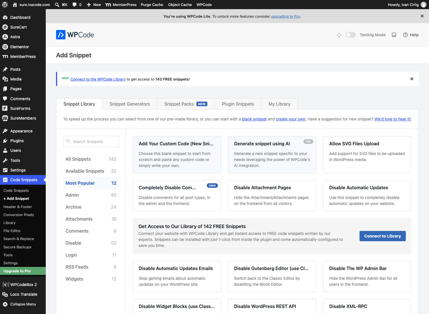Open WPCodeBox 2 in sidebar
The height and width of the screenshot is (314, 429).
tap(23, 285)
